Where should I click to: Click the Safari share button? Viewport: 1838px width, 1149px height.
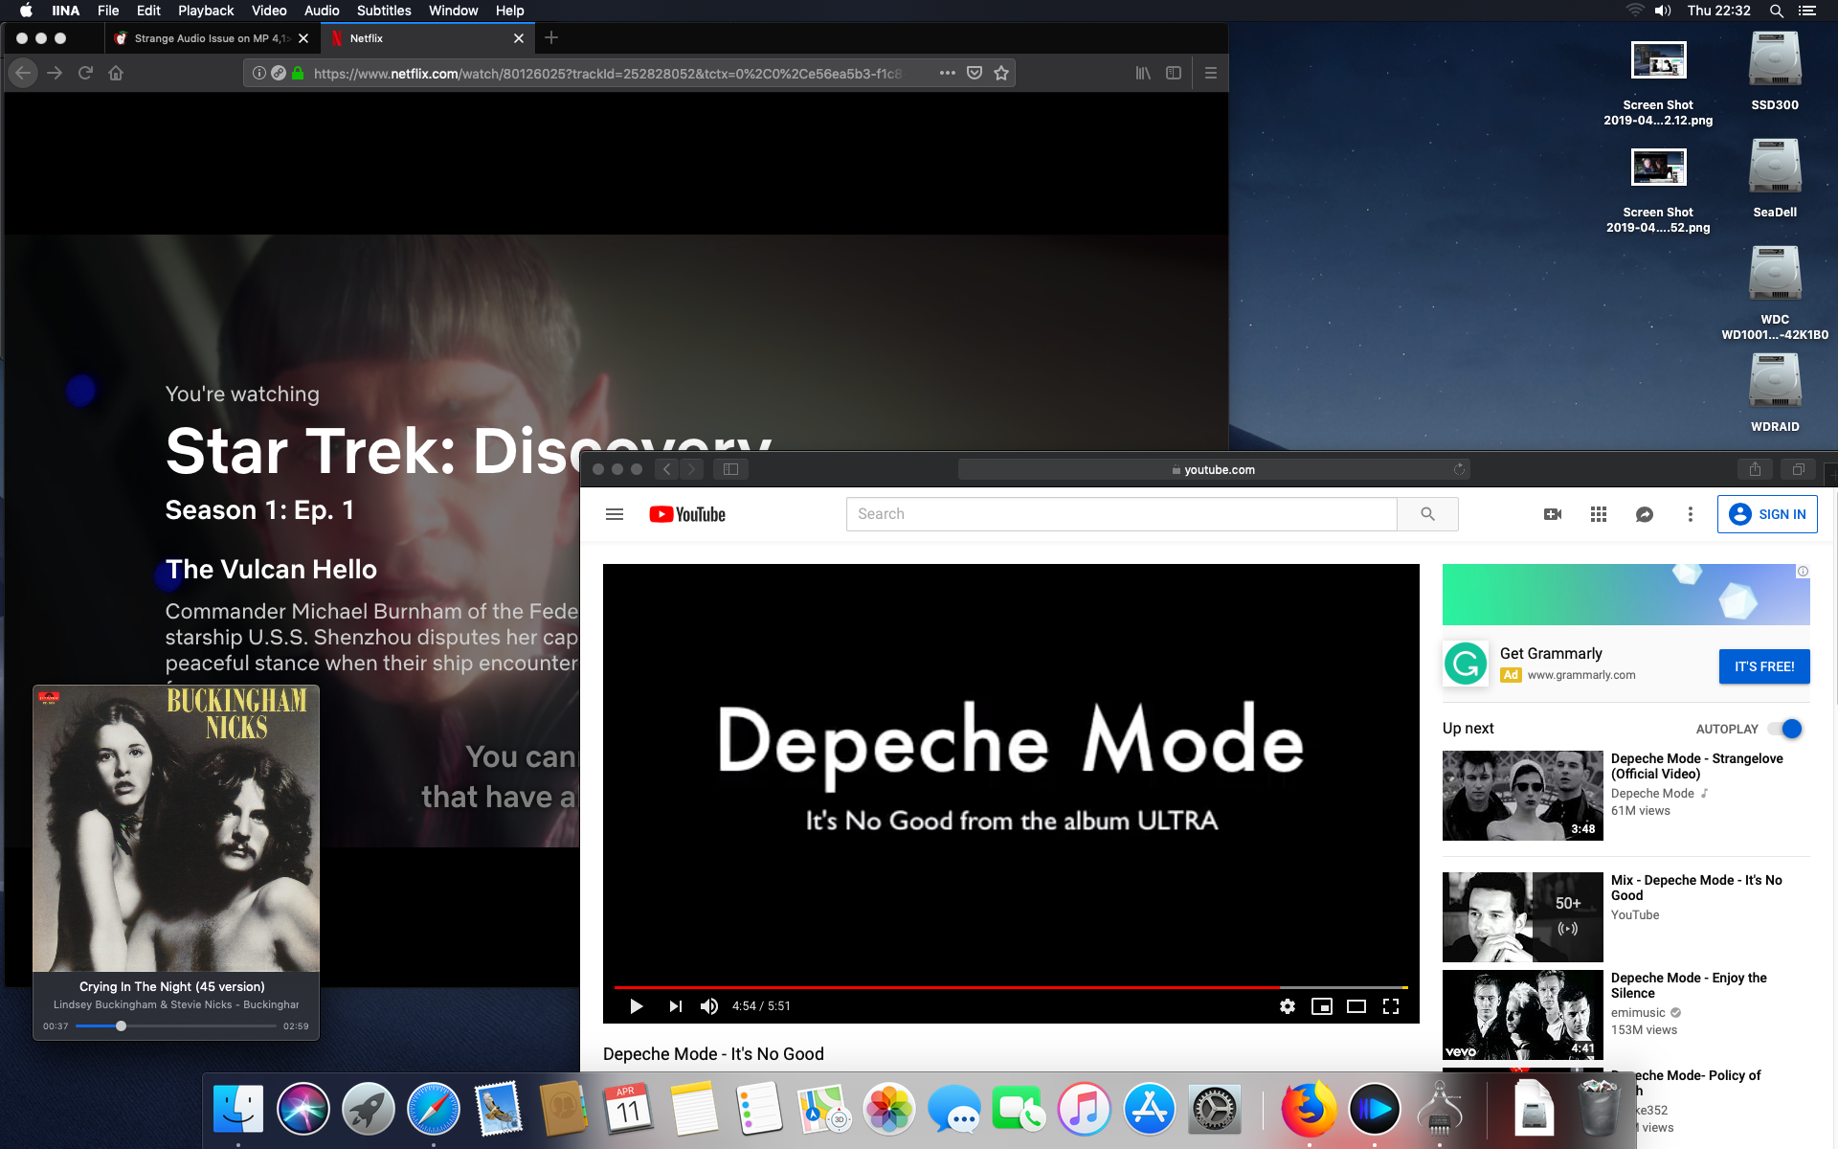(1755, 469)
